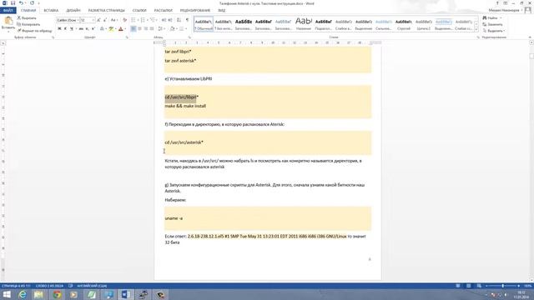Open Windows Start button
The width and height of the screenshot is (534, 300).
point(7,294)
